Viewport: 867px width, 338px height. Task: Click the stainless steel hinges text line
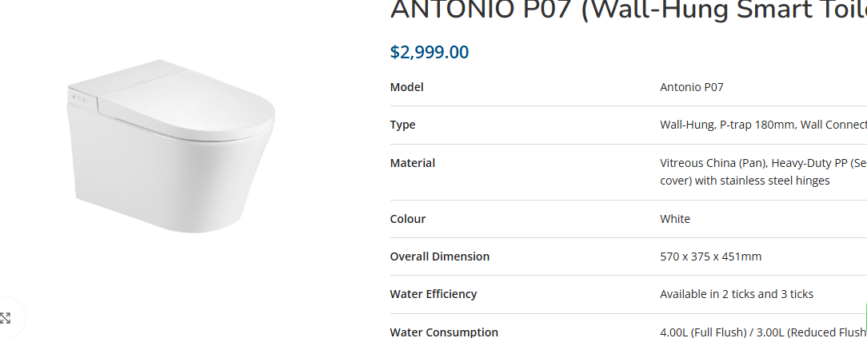coord(745,181)
